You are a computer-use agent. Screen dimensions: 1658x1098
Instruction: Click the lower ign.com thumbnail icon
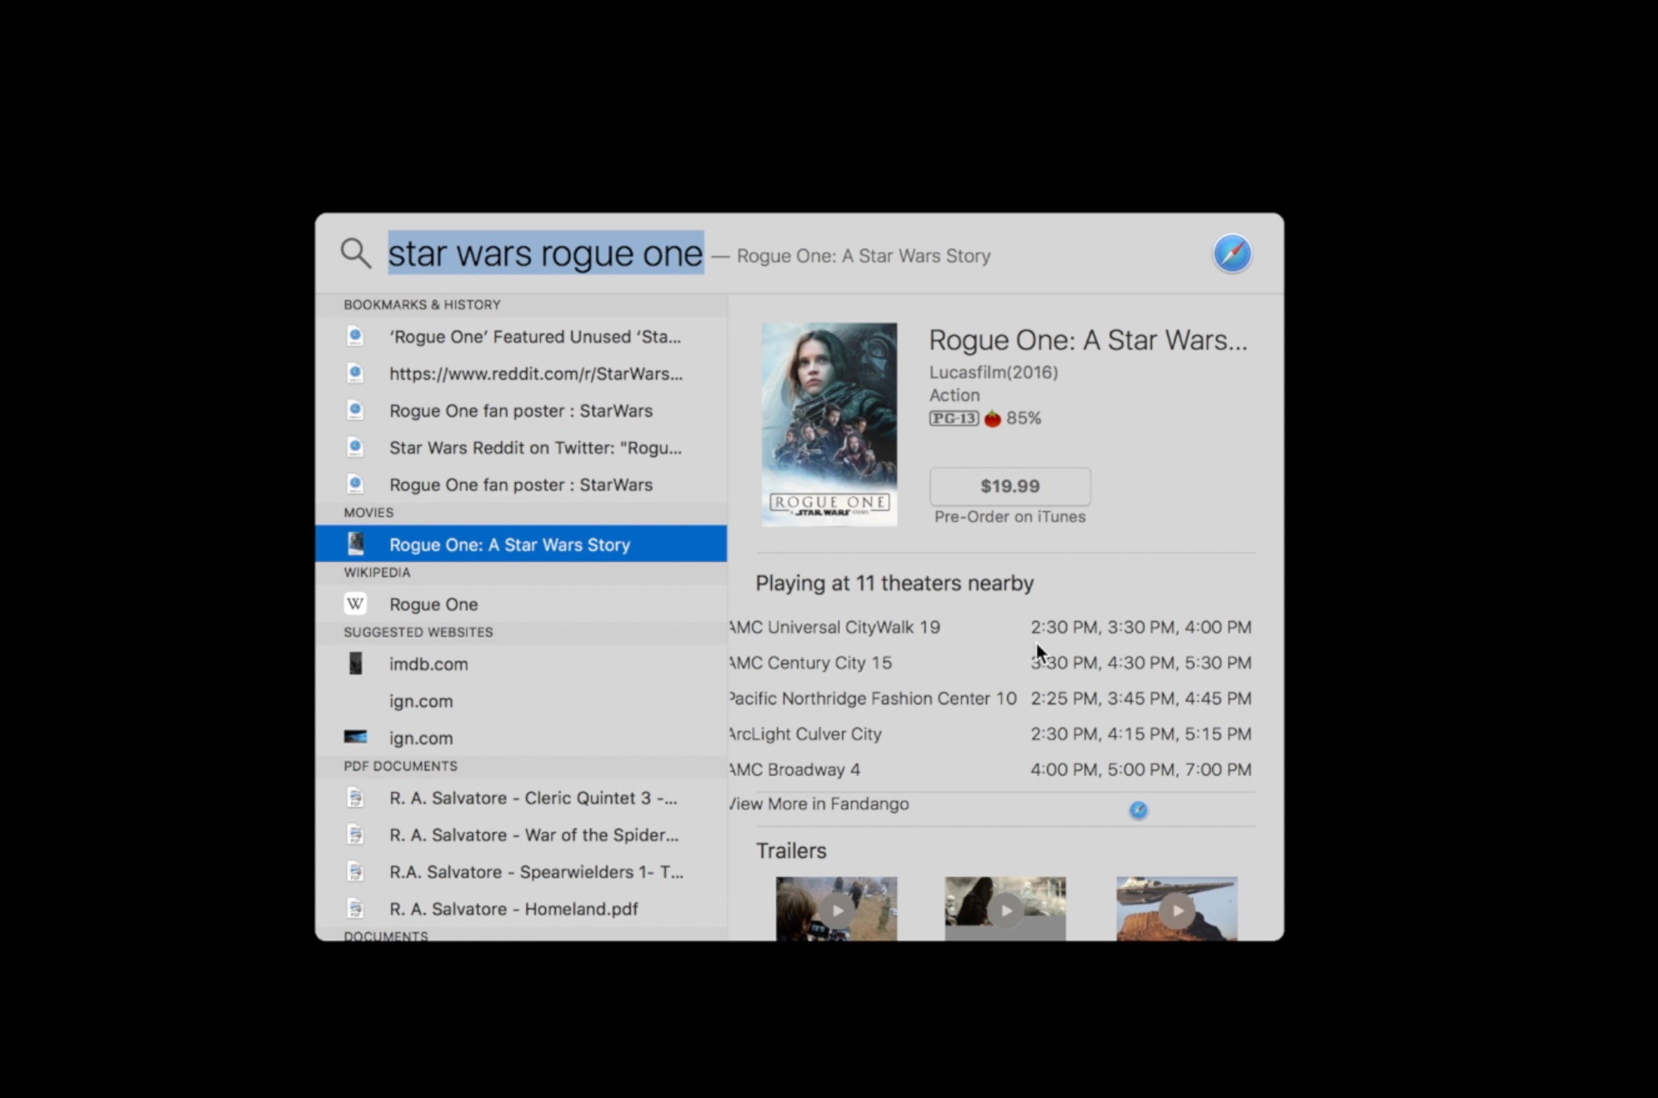tap(355, 736)
